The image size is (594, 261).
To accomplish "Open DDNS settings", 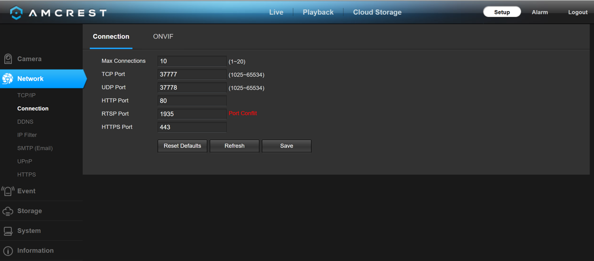I will click(25, 122).
